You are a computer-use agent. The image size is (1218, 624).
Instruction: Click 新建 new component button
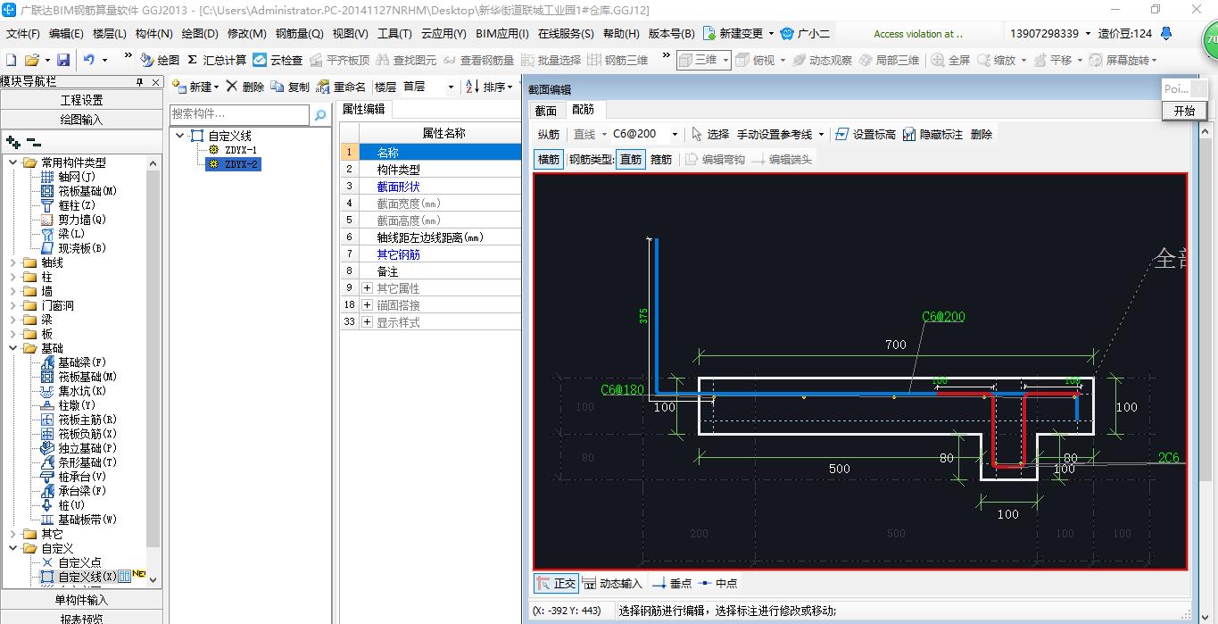195,87
